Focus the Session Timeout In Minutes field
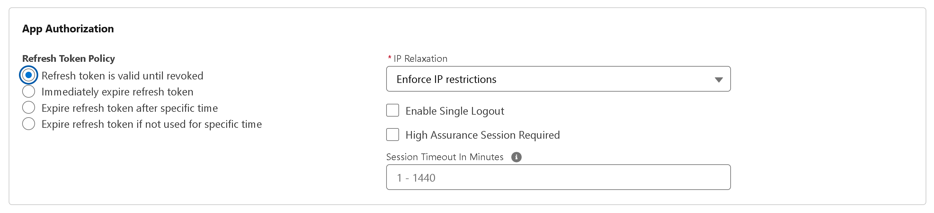 [x=558, y=177]
